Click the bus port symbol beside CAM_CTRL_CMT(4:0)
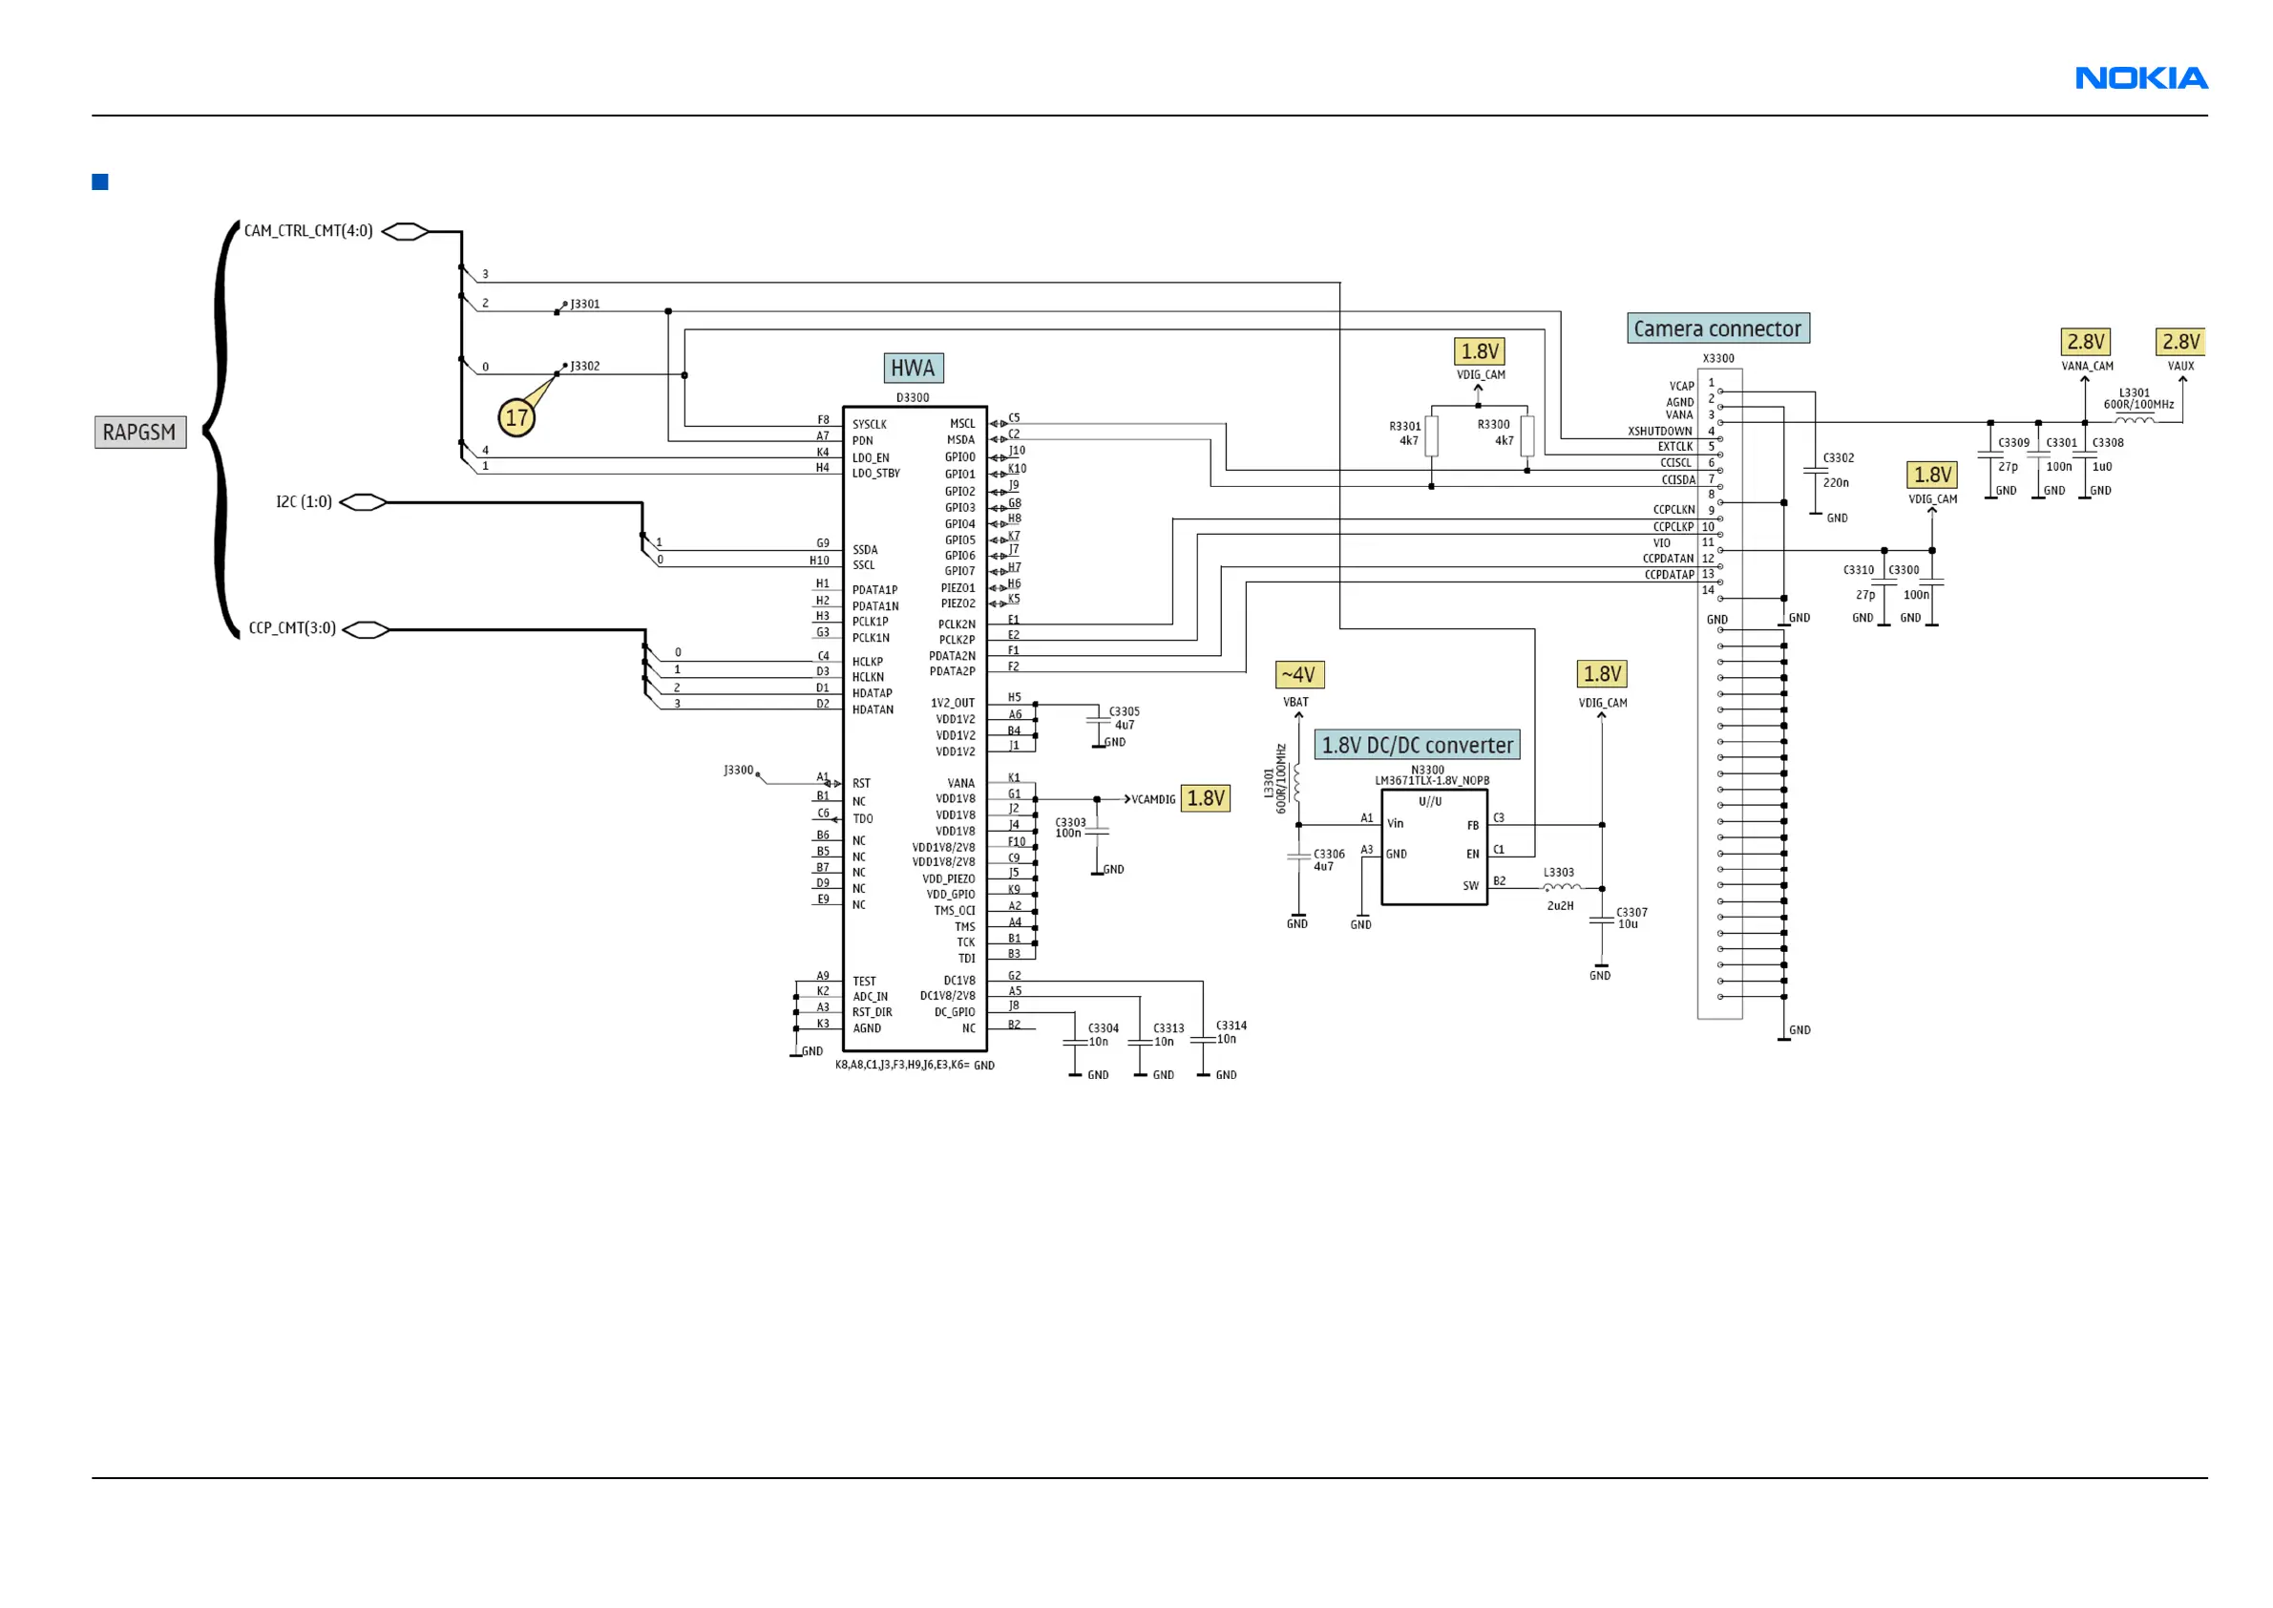The height and width of the screenshot is (1608, 2273). (x=406, y=232)
